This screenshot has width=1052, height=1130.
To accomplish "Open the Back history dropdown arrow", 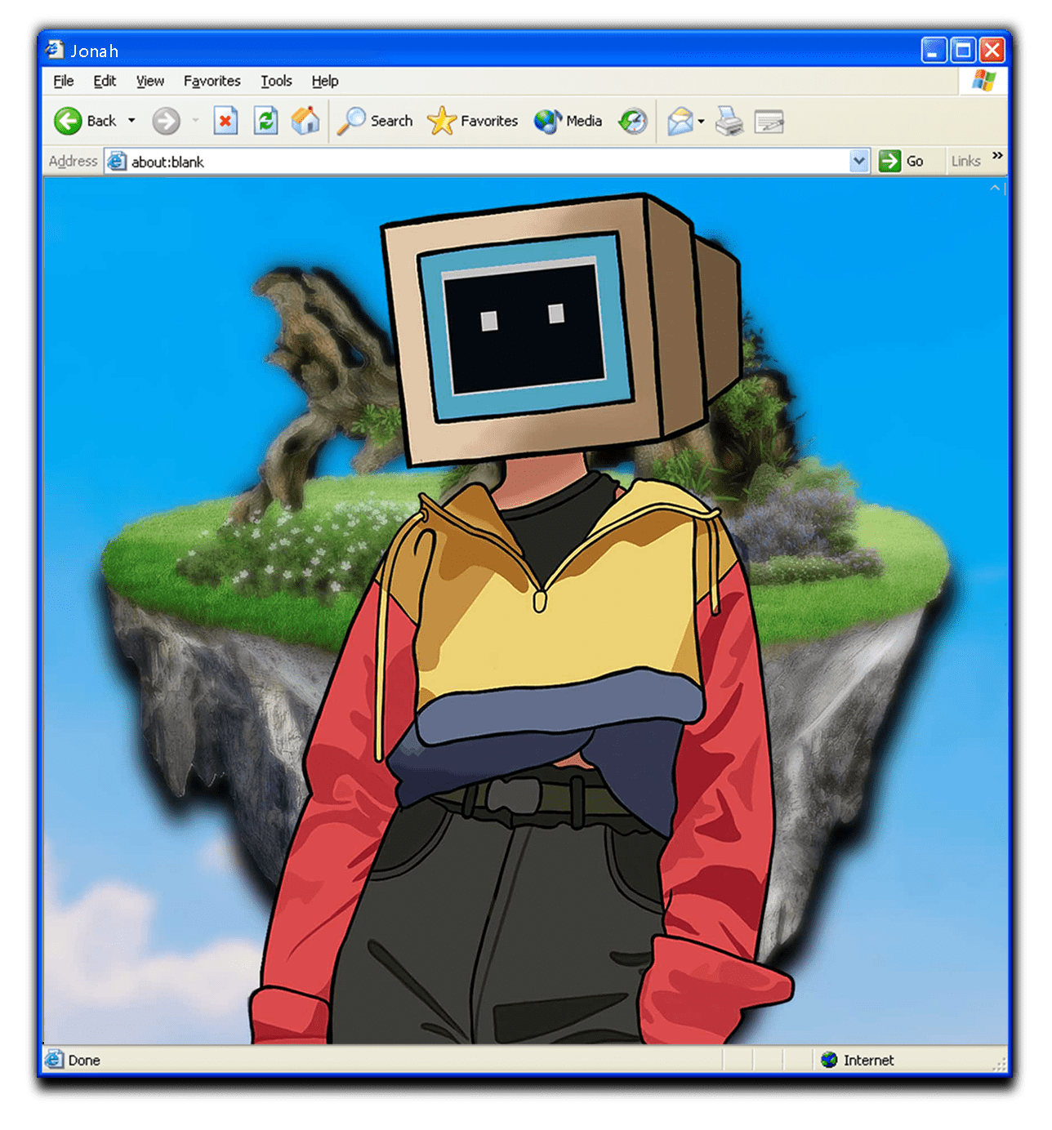I will click(131, 121).
